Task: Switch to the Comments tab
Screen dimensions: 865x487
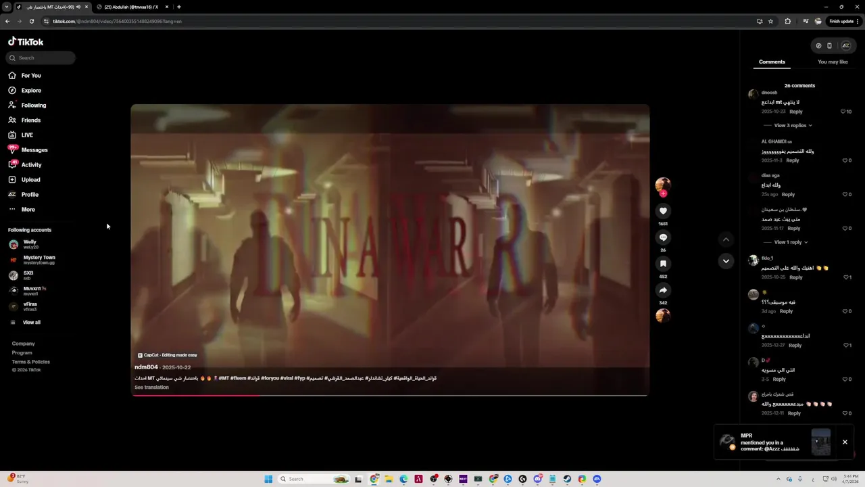Action: click(x=772, y=62)
